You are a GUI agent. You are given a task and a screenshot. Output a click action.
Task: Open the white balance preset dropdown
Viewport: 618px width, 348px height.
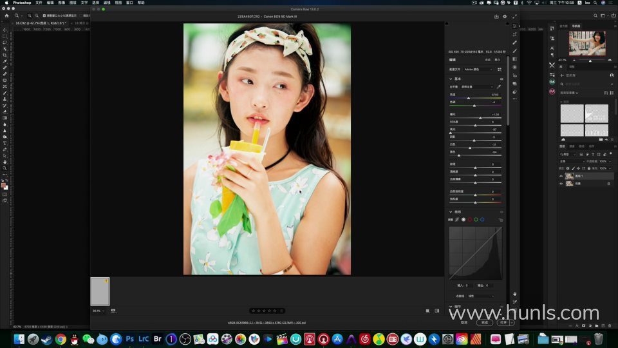tap(477, 87)
